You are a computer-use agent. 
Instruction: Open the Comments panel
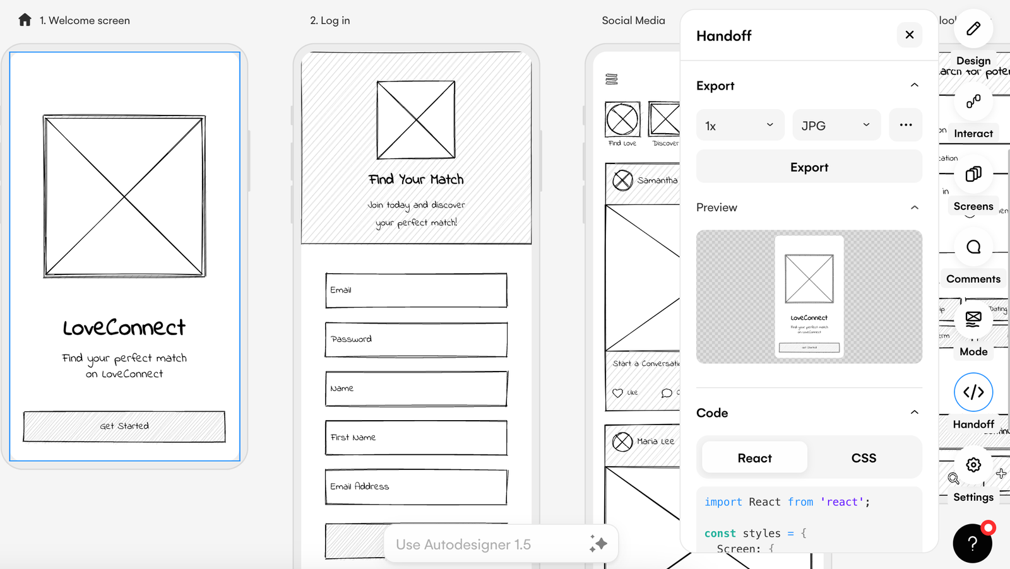973,247
